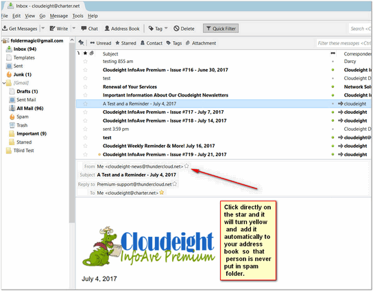373x291 pixels.
Task: Click the folder pane vertical scrollbar
Action: [72, 133]
